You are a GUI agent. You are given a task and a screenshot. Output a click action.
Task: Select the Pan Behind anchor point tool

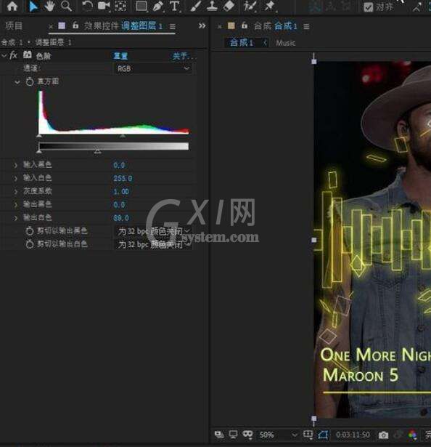[x=120, y=6]
